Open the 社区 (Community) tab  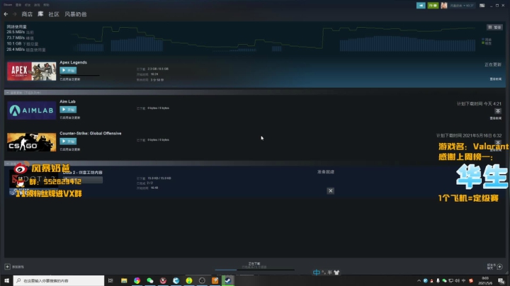[54, 14]
